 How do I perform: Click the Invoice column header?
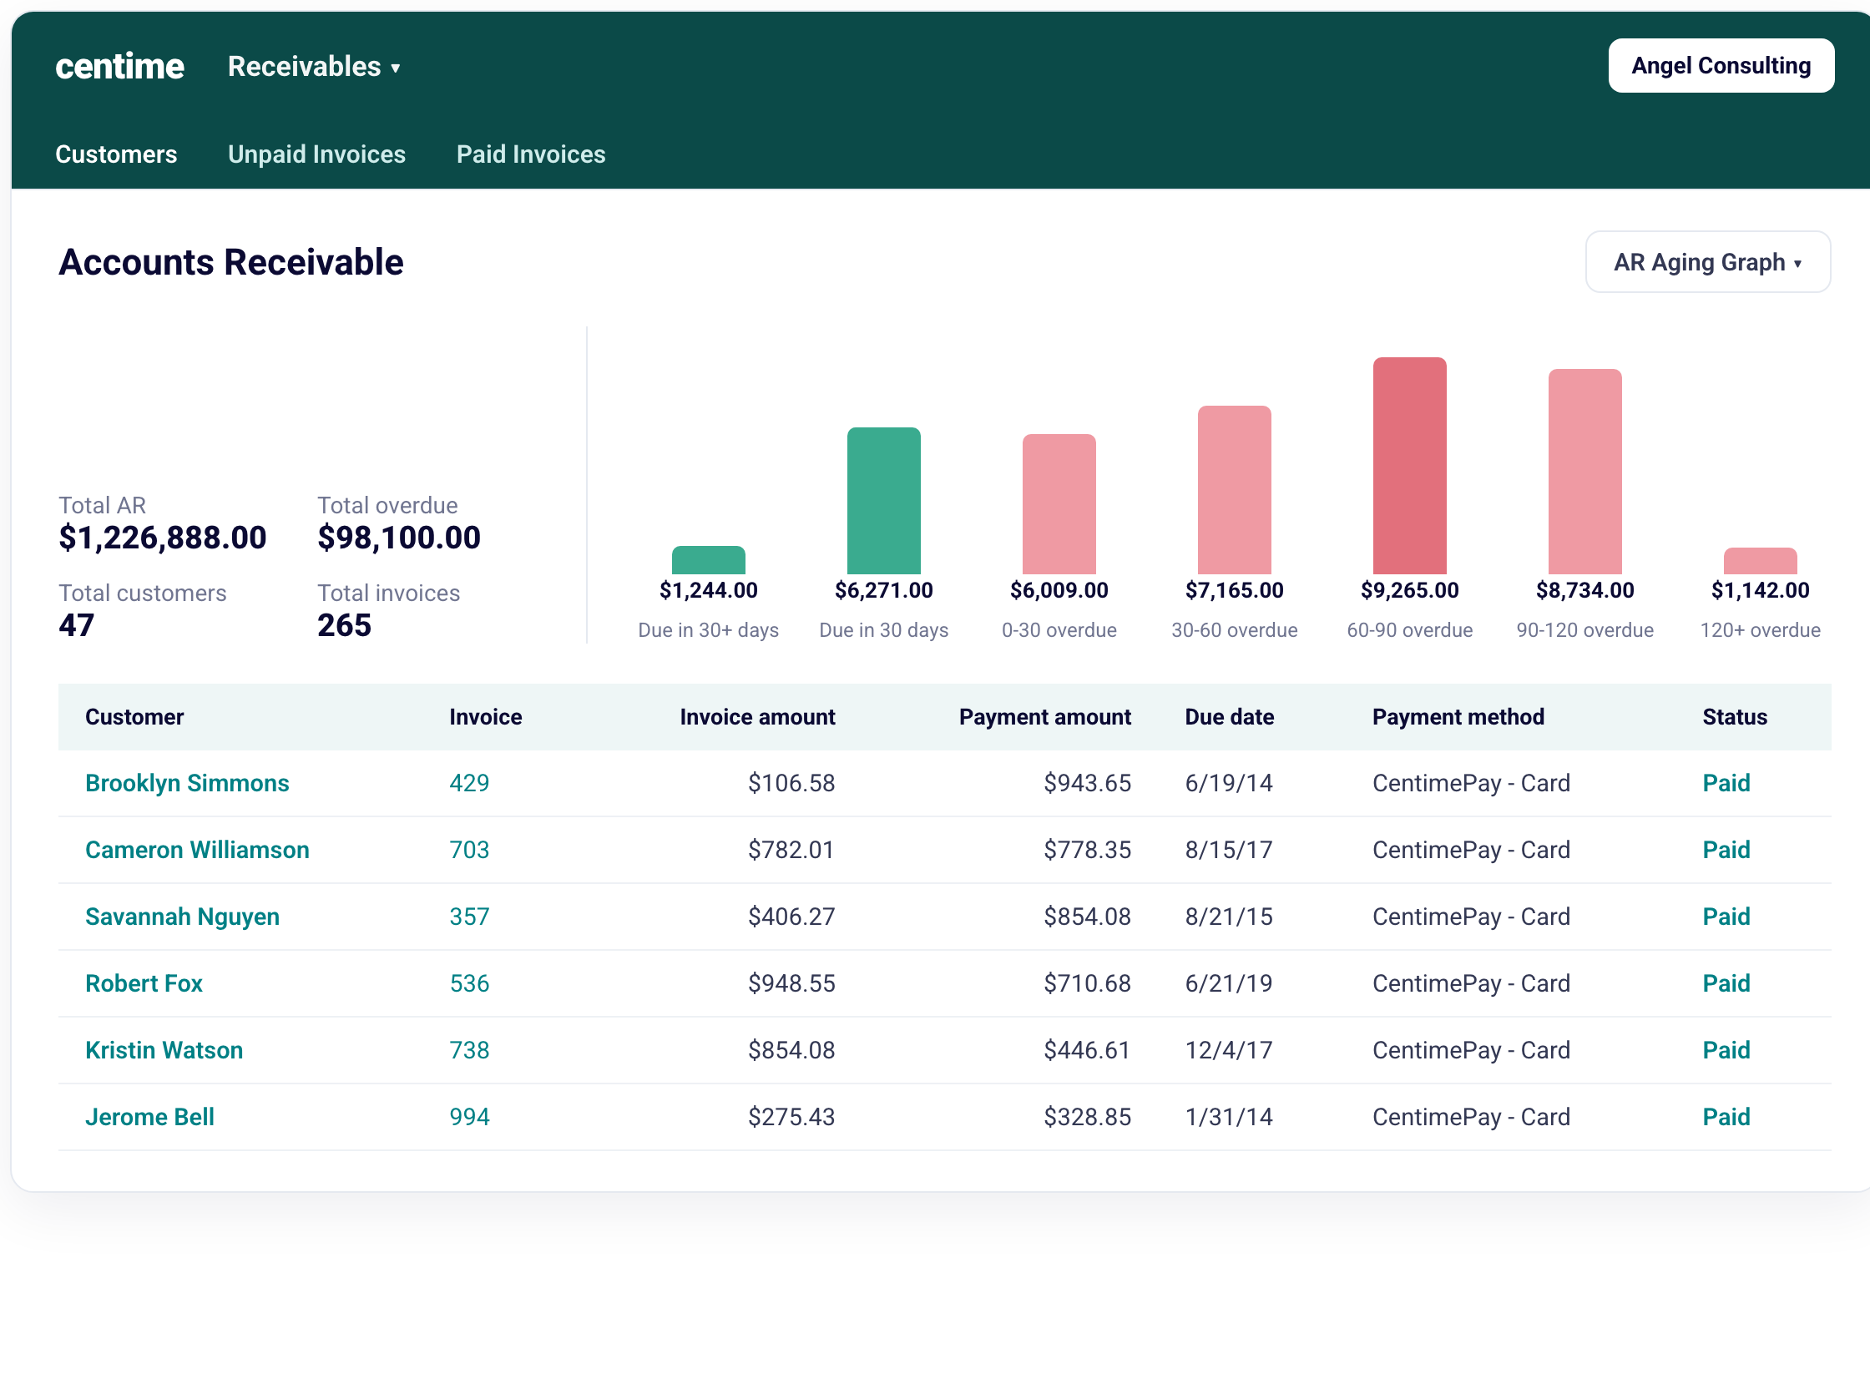click(486, 717)
